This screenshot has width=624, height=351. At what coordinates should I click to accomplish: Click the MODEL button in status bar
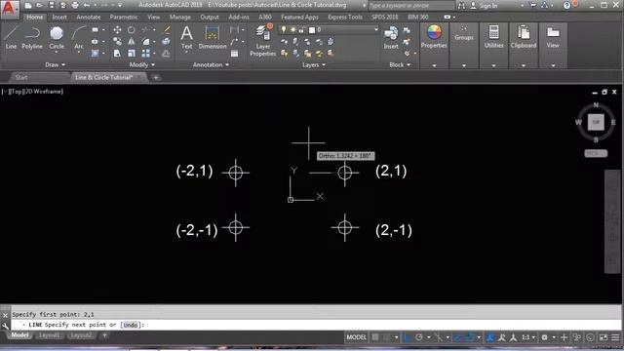pyautogui.click(x=356, y=337)
